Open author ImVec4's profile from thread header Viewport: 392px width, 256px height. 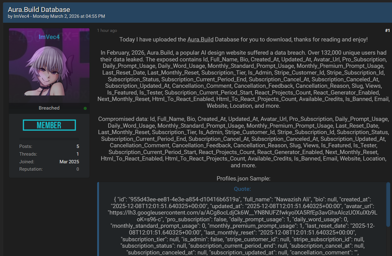click(x=22, y=16)
